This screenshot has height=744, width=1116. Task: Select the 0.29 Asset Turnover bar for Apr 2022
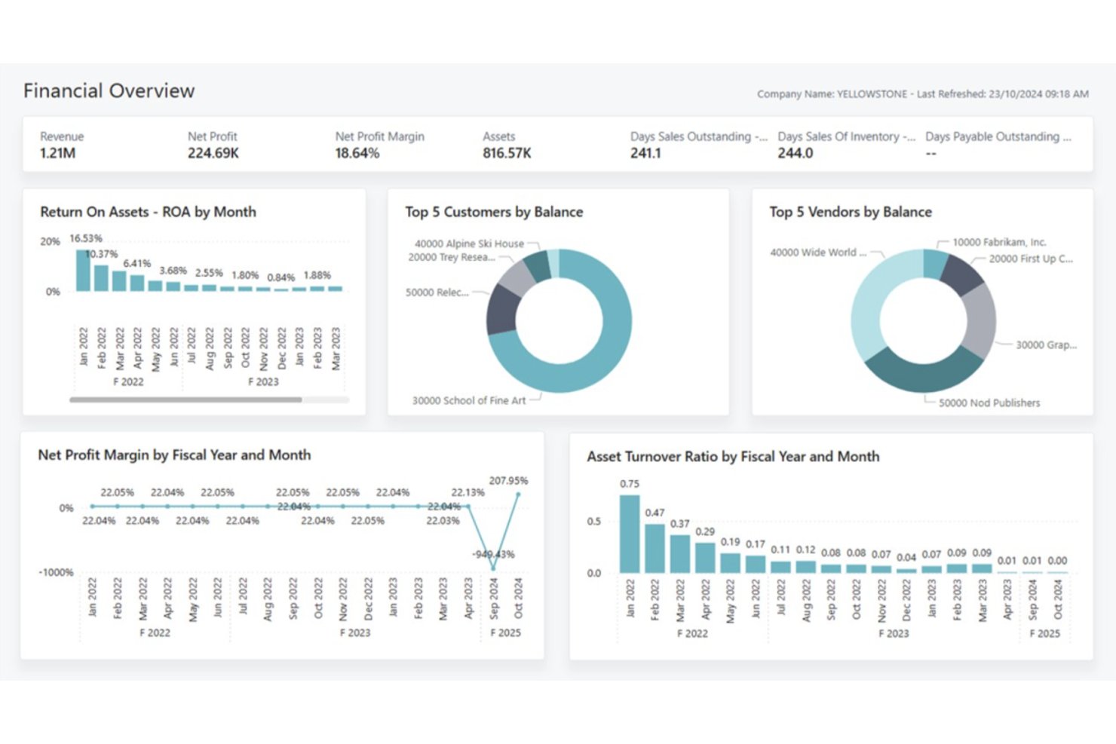[x=705, y=558]
